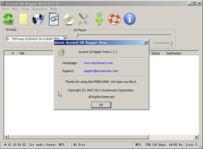Open the Operation menu
This screenshot has width=203, height=149.
[x=39, y=9]
